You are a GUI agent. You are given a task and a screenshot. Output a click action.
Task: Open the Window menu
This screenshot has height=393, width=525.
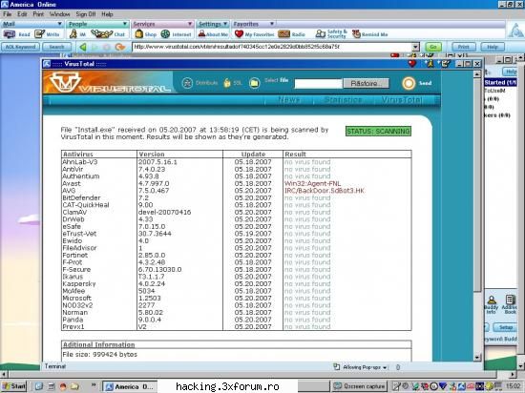click(x=59, y=14)
